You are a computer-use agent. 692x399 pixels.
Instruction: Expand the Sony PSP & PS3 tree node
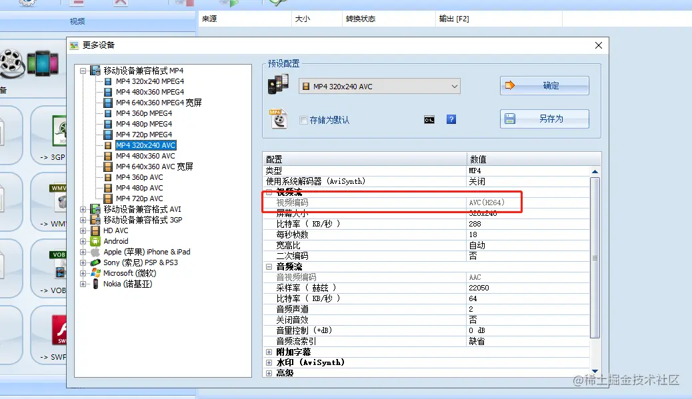pyautogui.click(x=83, y=262)
